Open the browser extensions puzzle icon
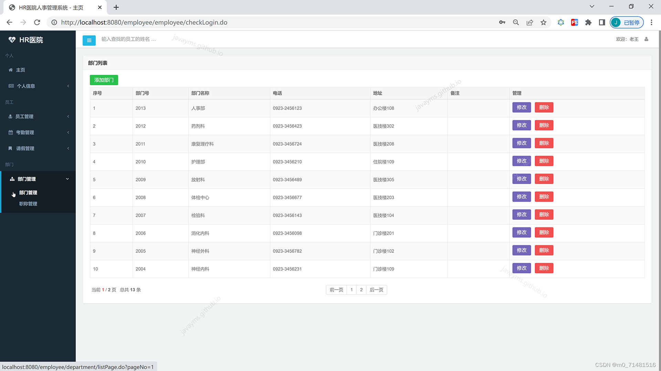The width and height of the screenshot is (661, 371). coord(588,22)
